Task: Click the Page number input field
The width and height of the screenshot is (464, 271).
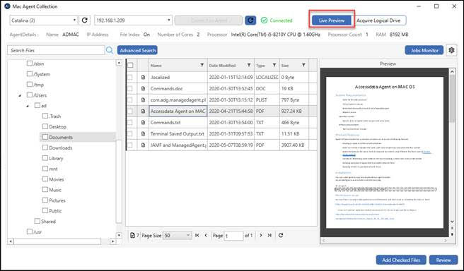Action: tap(233, 236)
